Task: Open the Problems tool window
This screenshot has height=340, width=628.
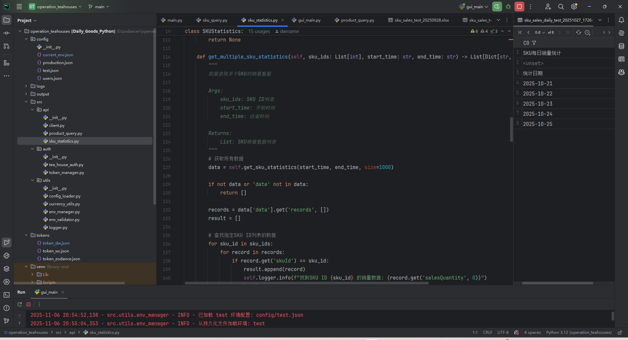Action: click(x=7, y=308)
